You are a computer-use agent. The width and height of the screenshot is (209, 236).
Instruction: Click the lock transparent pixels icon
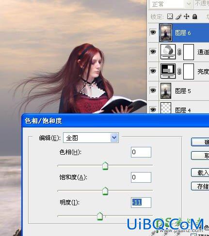170,16
